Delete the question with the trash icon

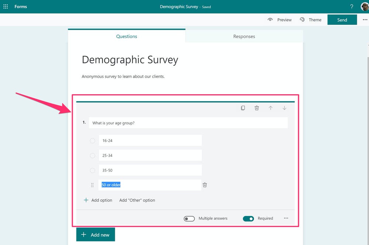pyautogui.click(x=257, y=108)
